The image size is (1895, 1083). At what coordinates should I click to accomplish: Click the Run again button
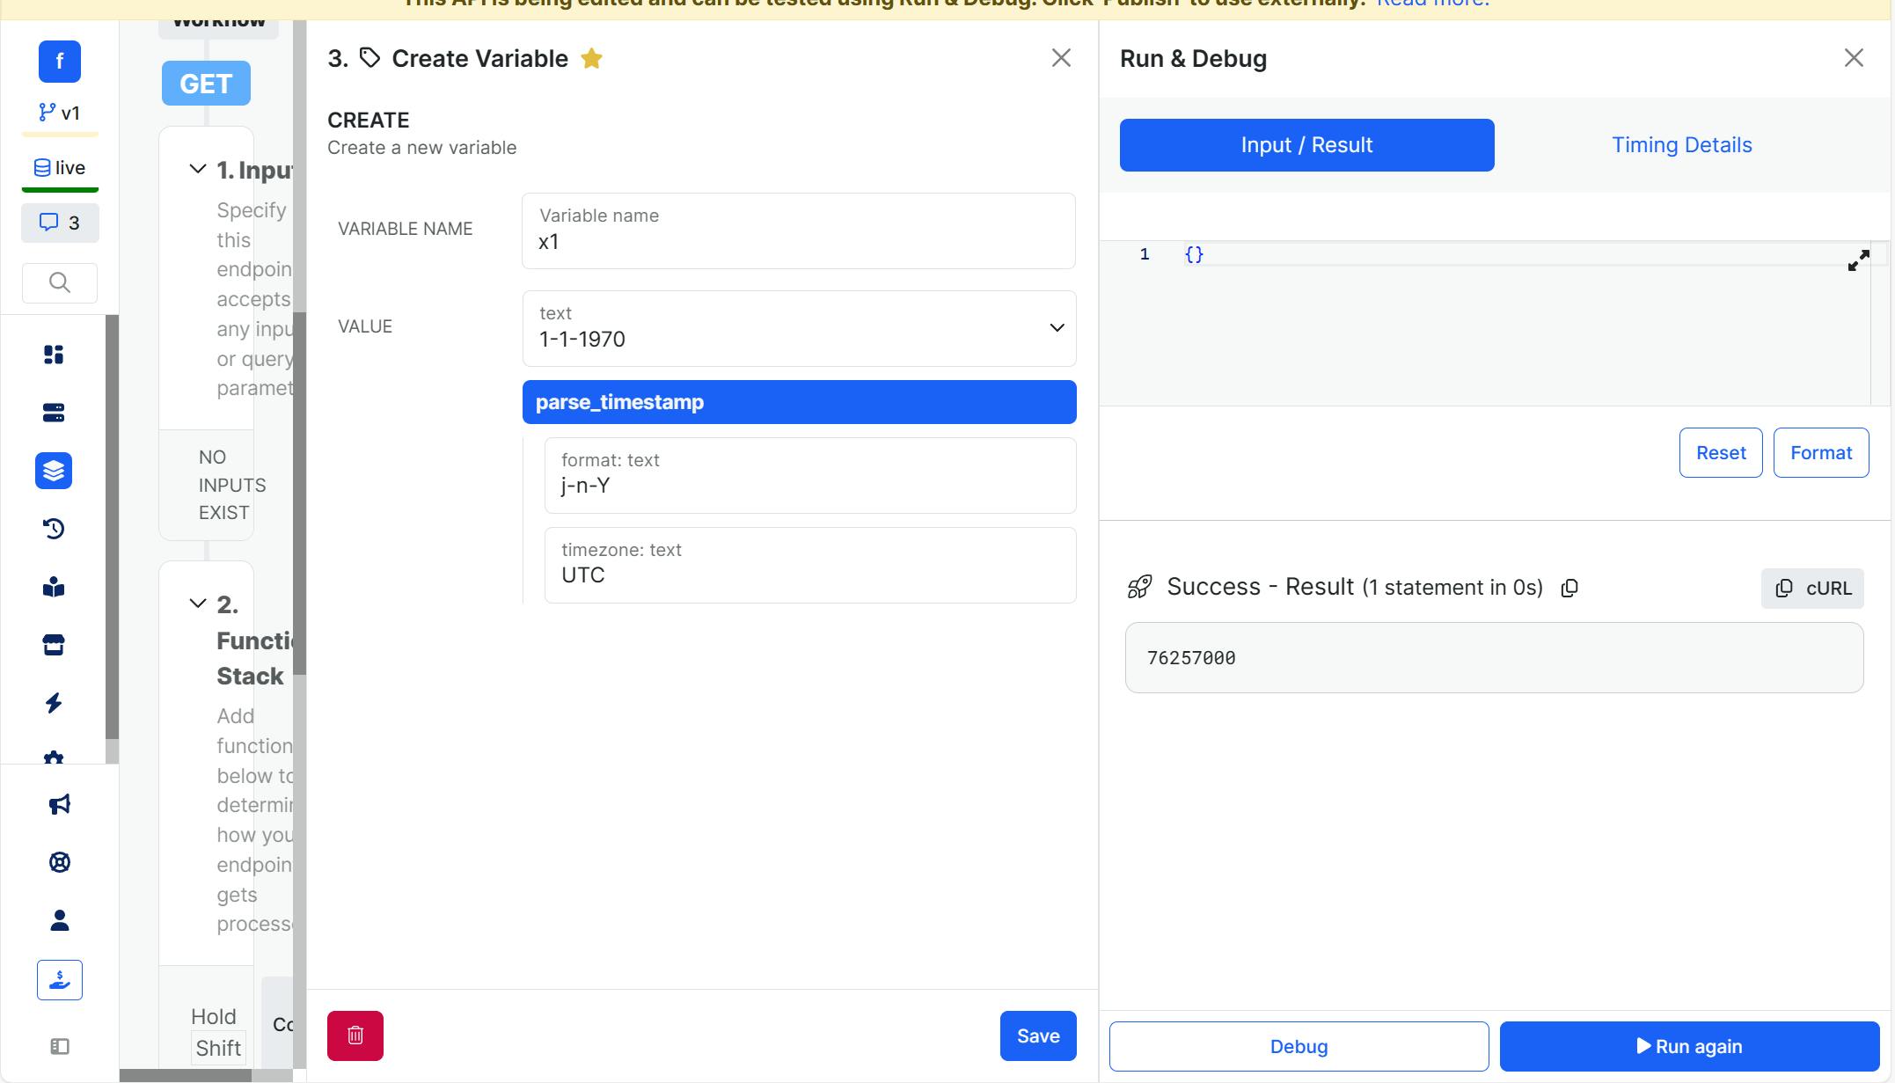point(1689,1046)
